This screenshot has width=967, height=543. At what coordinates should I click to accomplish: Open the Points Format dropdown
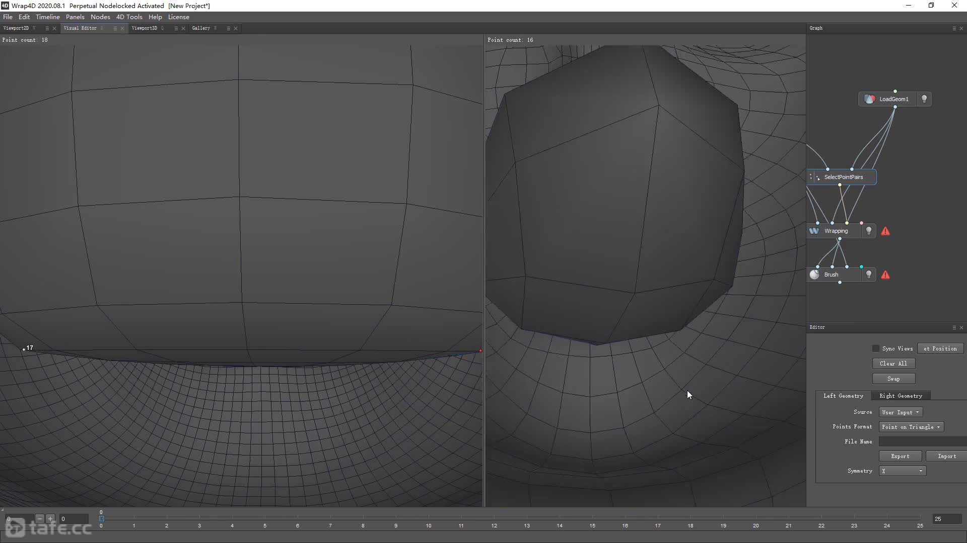click(911, 427)
